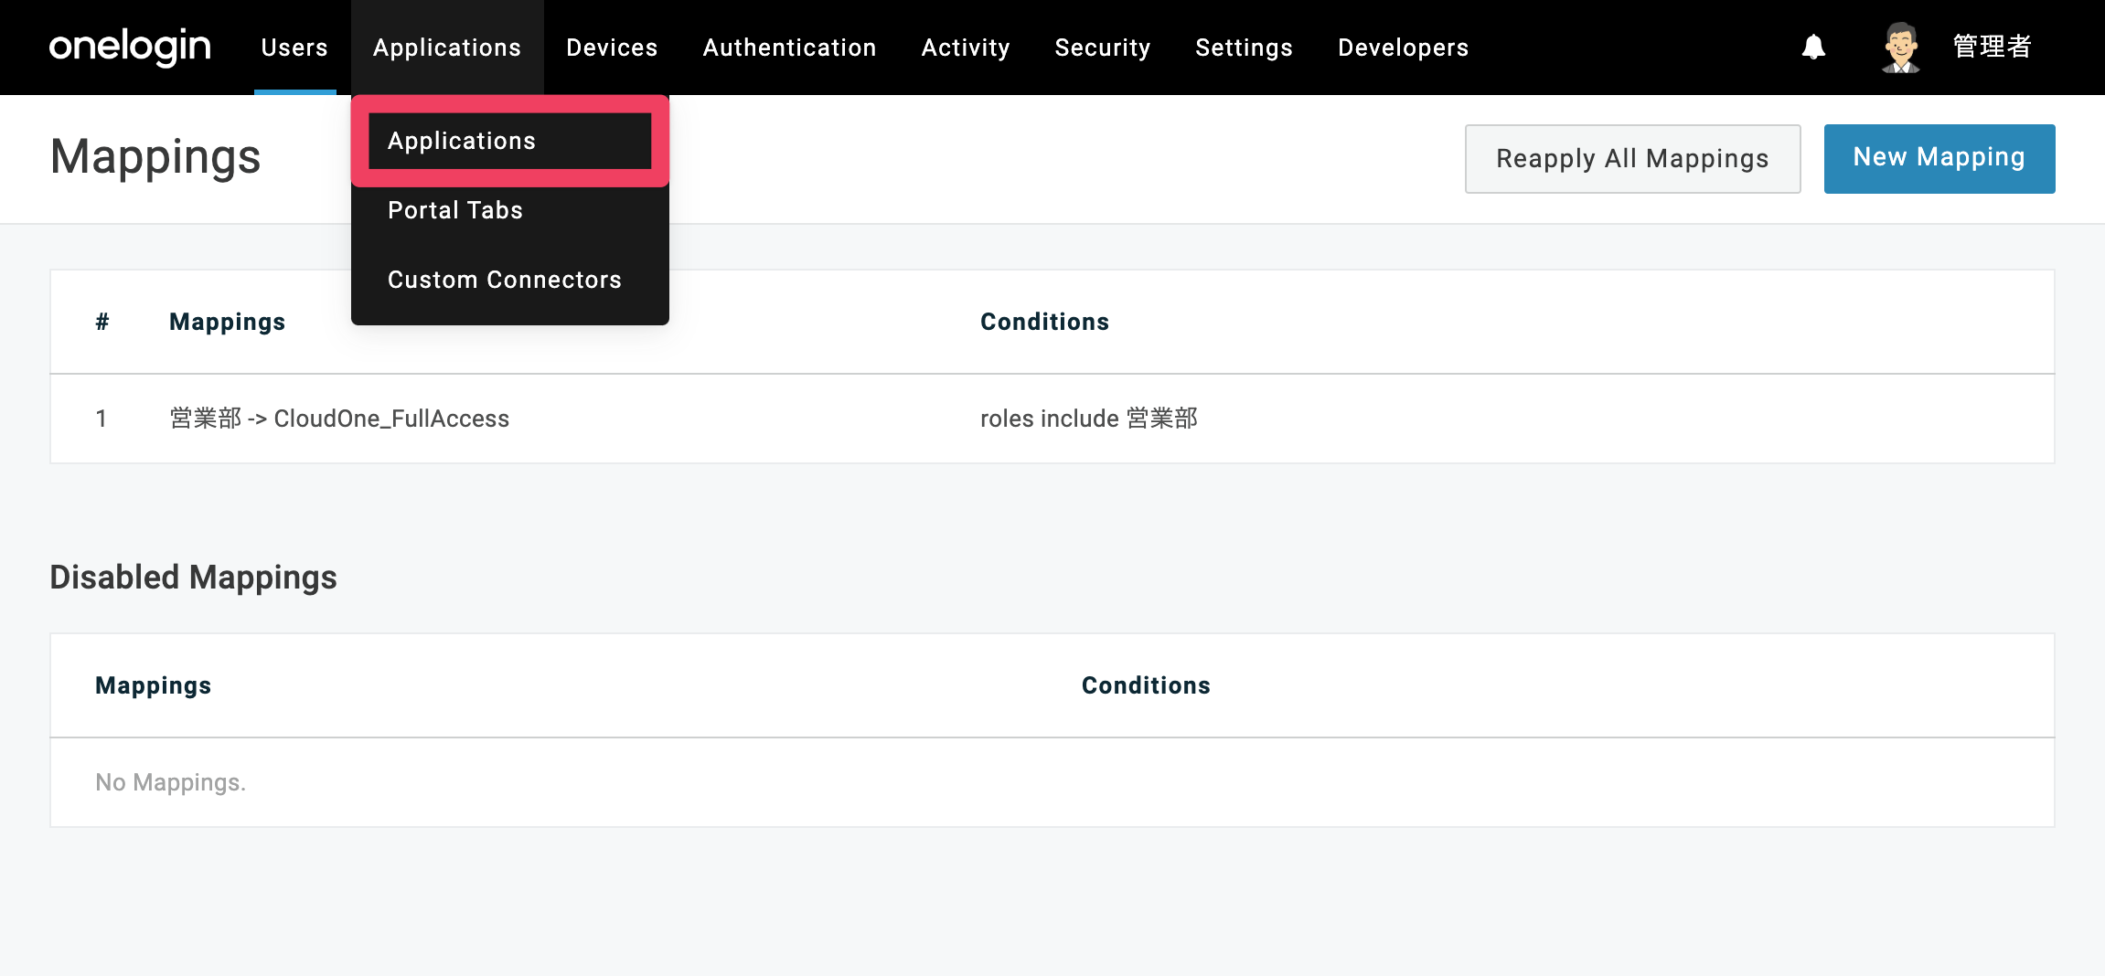Open the 営業部 -> CloudOne_FullAccess mapping

(x=339, y=419)
